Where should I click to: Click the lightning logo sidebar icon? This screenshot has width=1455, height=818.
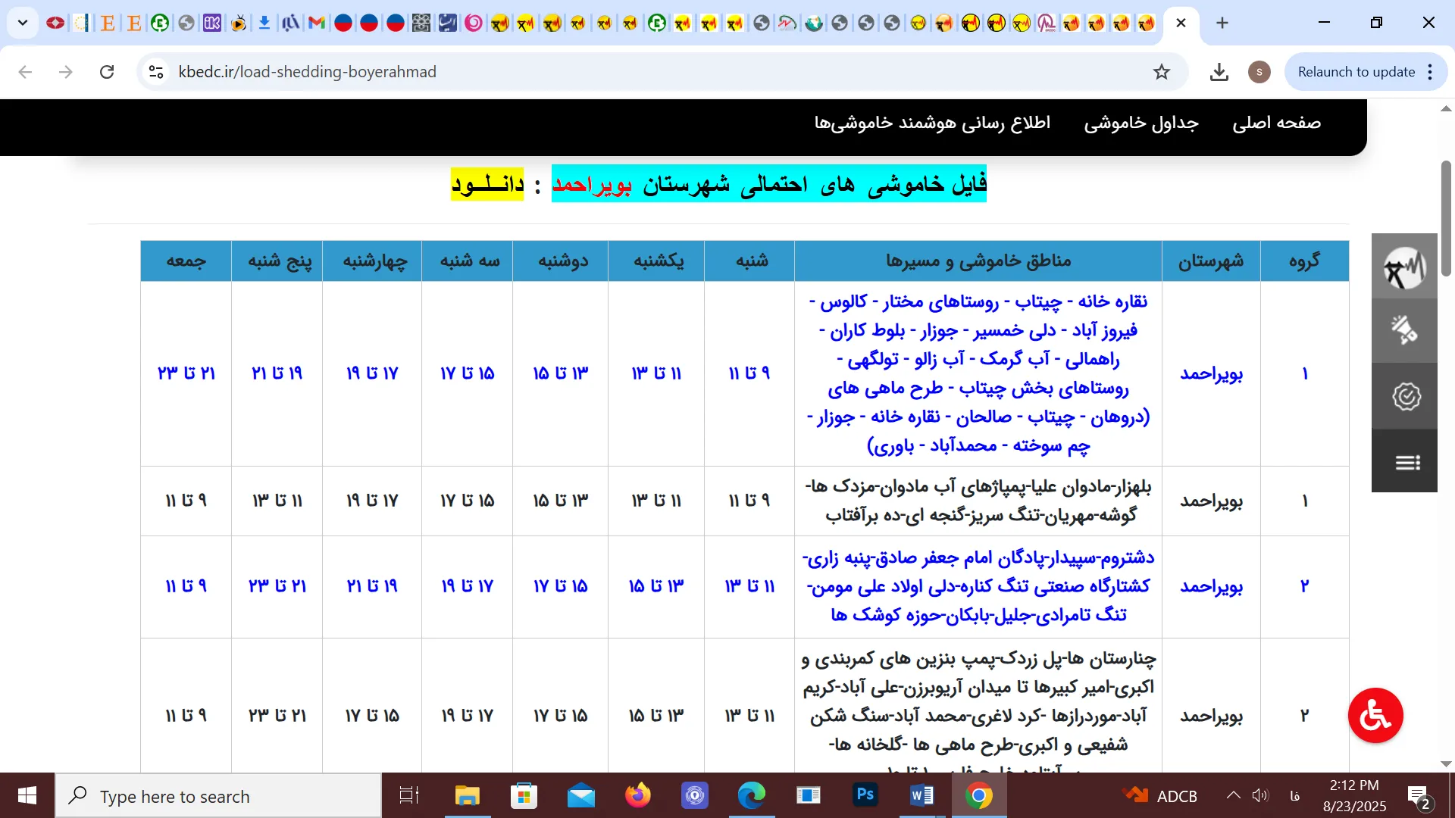pyautogui.click(x=1404, y=267)
